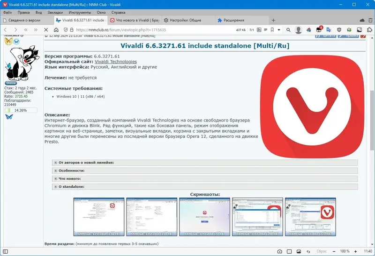Screen dimensions: 375x256
Task: Open the search field magnifier
Action: [288, 30]
